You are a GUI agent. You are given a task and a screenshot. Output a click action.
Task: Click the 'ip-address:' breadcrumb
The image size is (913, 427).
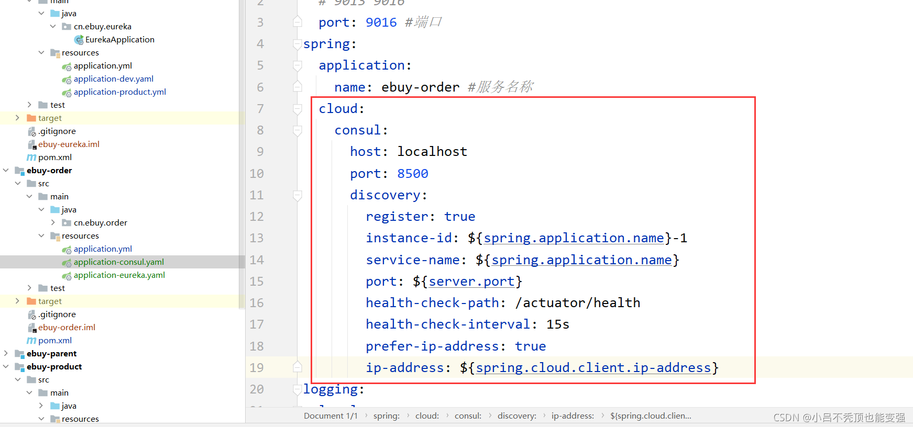point(573,416)
